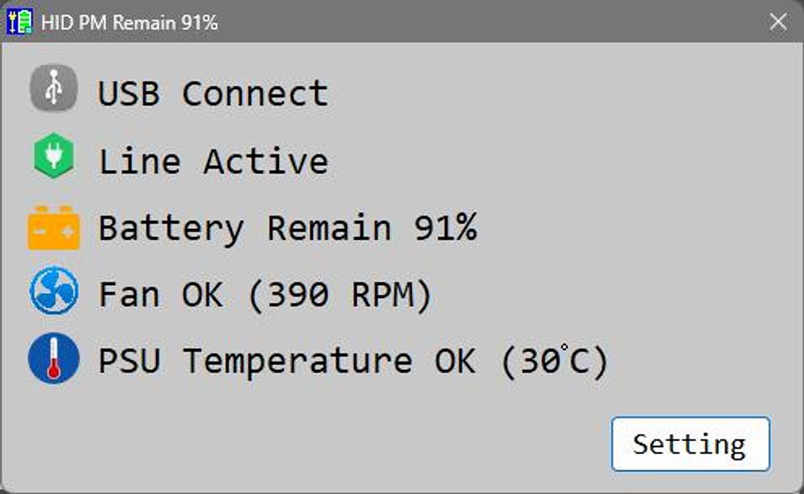Open the Setting button
The width and height of the screenshot is (804, 494).
click(x=690, y=444)
